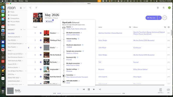Screen dimensions: 173x97
Task: Open the Window menu
Action: pos(21,1)
